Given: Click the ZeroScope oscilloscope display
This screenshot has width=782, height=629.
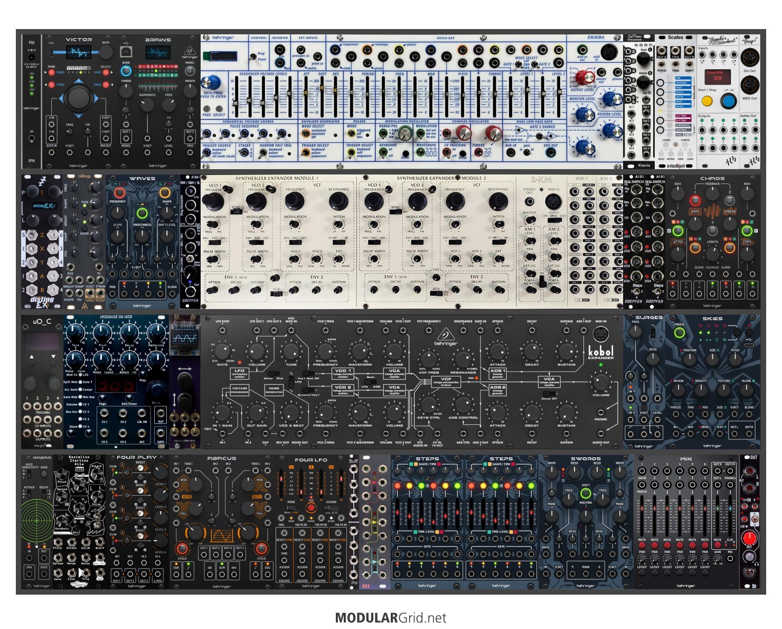Looking at the screenshot, I should click(x=184, y=338).
